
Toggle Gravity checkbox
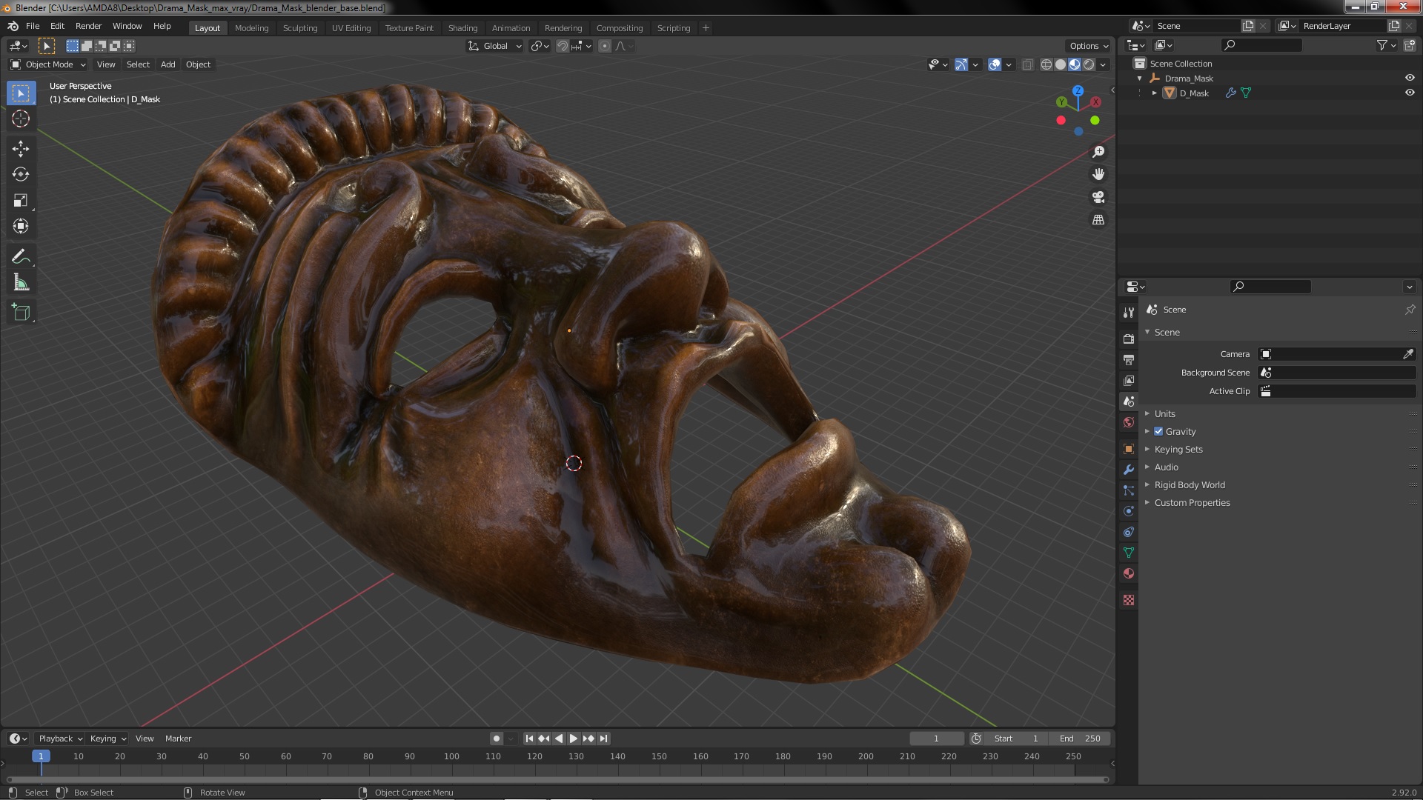(x=1158, y=431)
